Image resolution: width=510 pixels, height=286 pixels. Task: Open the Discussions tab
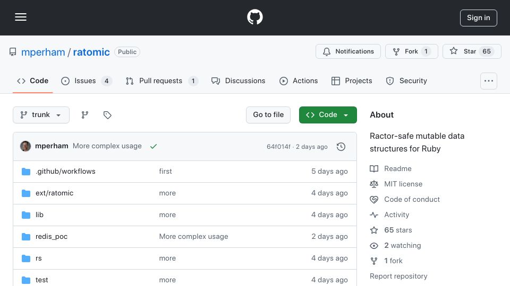238,81
